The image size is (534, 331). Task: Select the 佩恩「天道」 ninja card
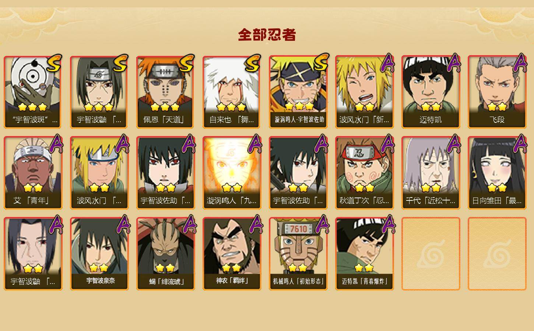165,92
